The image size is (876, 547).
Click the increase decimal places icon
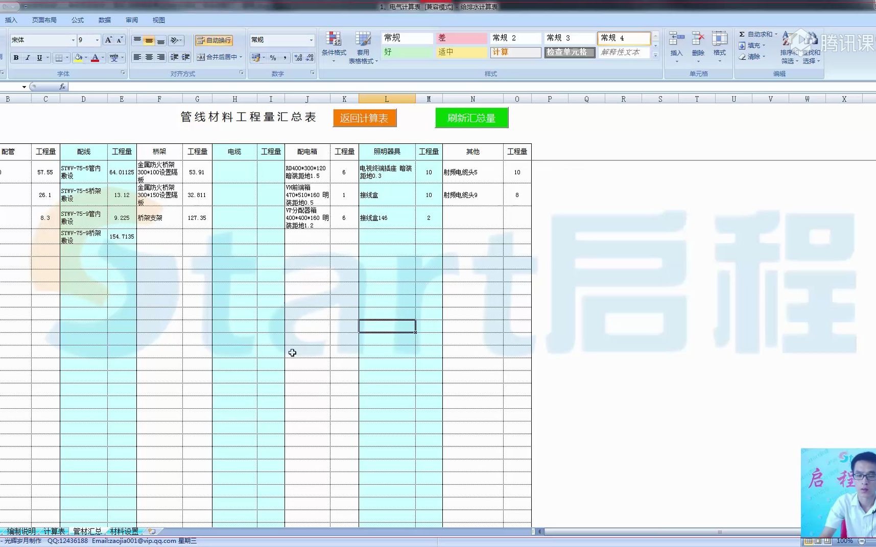(298, 58)
